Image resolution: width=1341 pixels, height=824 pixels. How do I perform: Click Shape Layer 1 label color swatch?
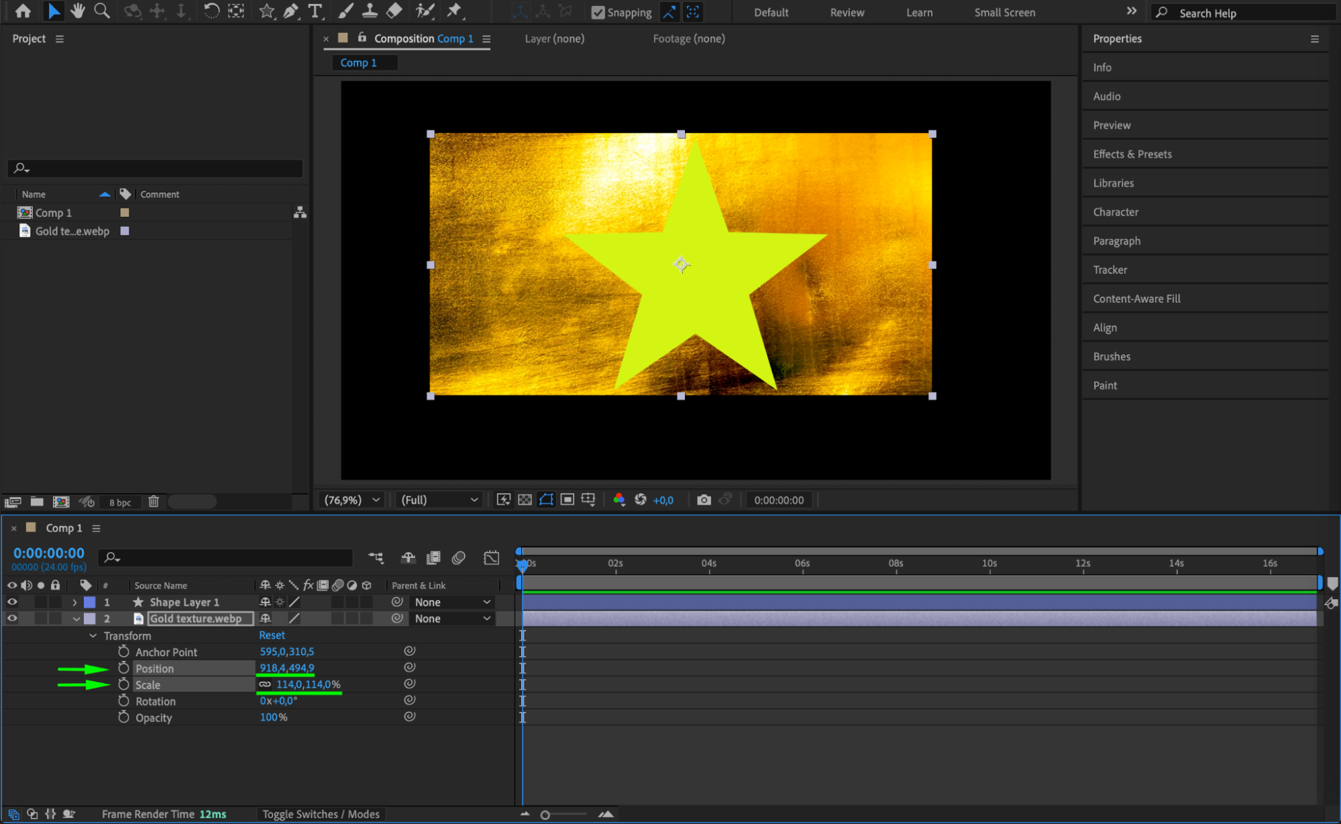click(89, 603)
